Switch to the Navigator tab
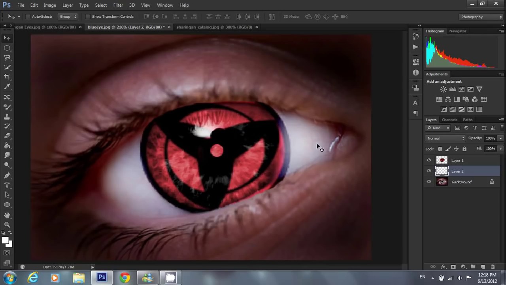Viewport: 506px width, 285px height. (458, 31)
